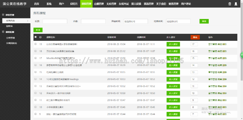This screenshot has height=120, width=243.
Task: Click the trash bin icon in header
Action: 230,4
